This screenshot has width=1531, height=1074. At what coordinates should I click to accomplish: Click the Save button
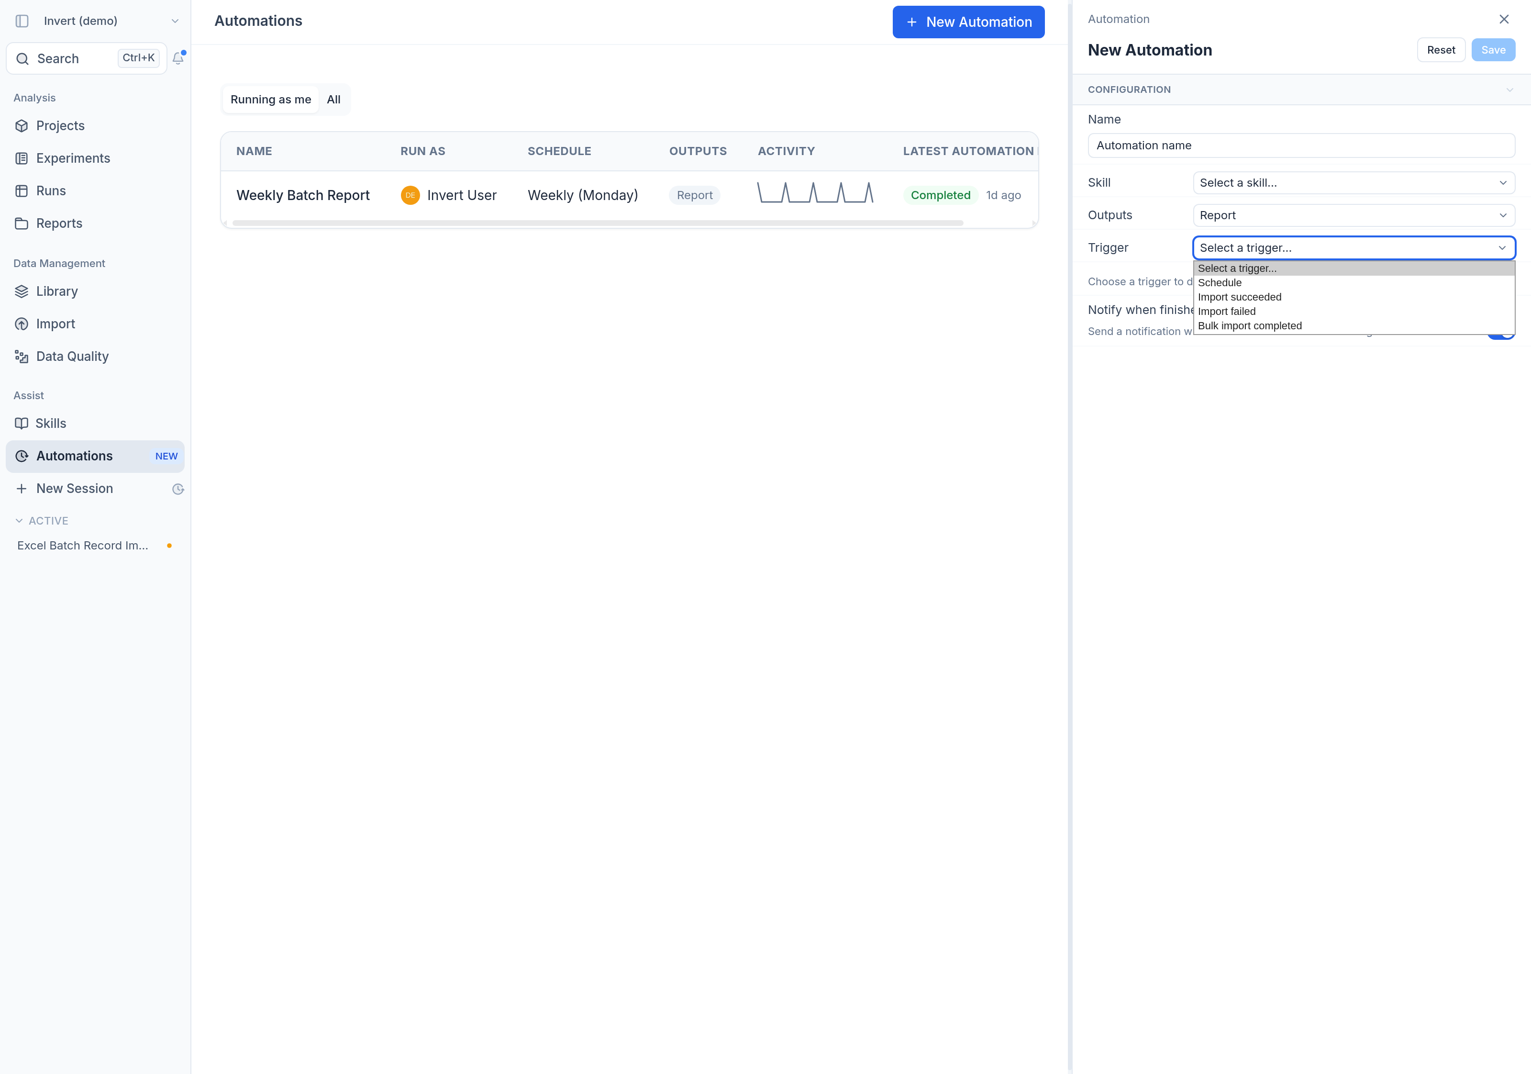[1493, 50]
